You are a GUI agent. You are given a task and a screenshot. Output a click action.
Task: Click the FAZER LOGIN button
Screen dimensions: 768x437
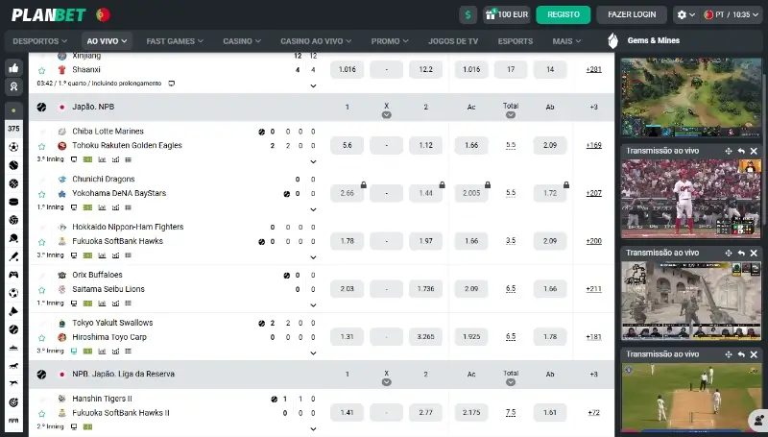click(631, 14)
